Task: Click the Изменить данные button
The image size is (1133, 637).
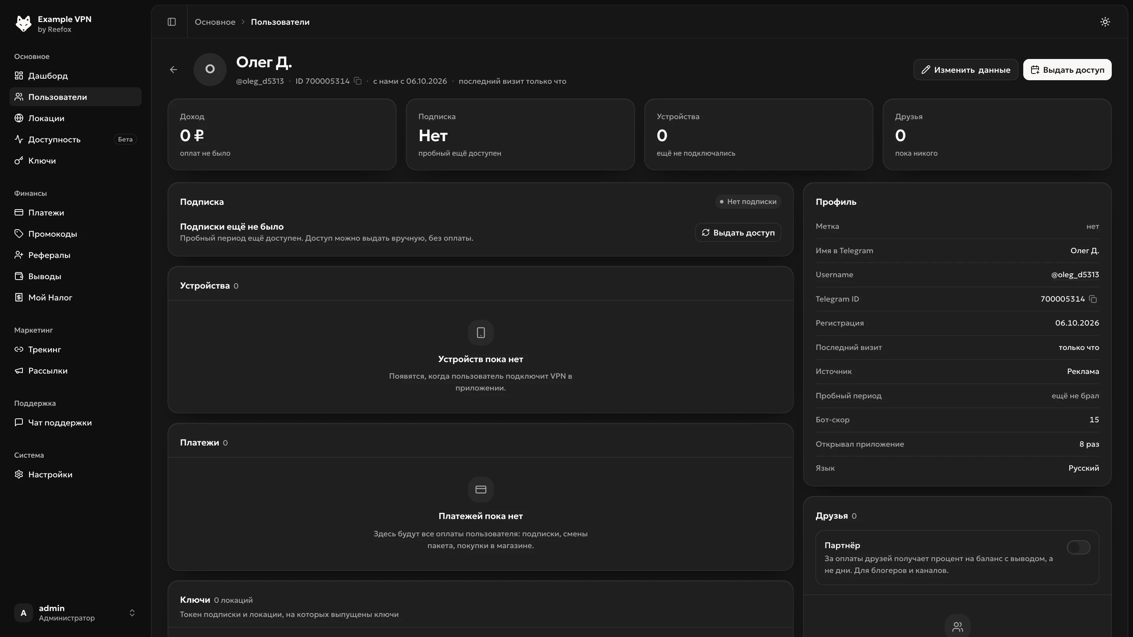Action: [x=965, y=70]
